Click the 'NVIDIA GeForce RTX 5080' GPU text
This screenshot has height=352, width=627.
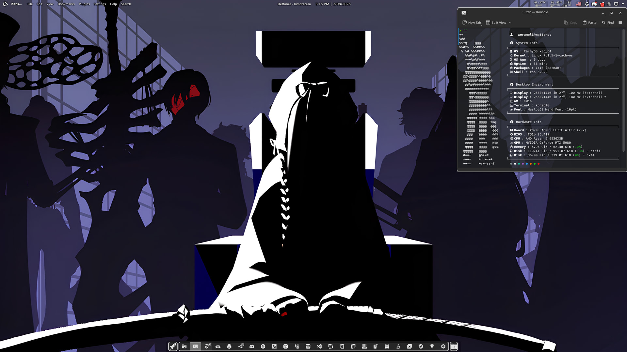click(x=548, y=143)
